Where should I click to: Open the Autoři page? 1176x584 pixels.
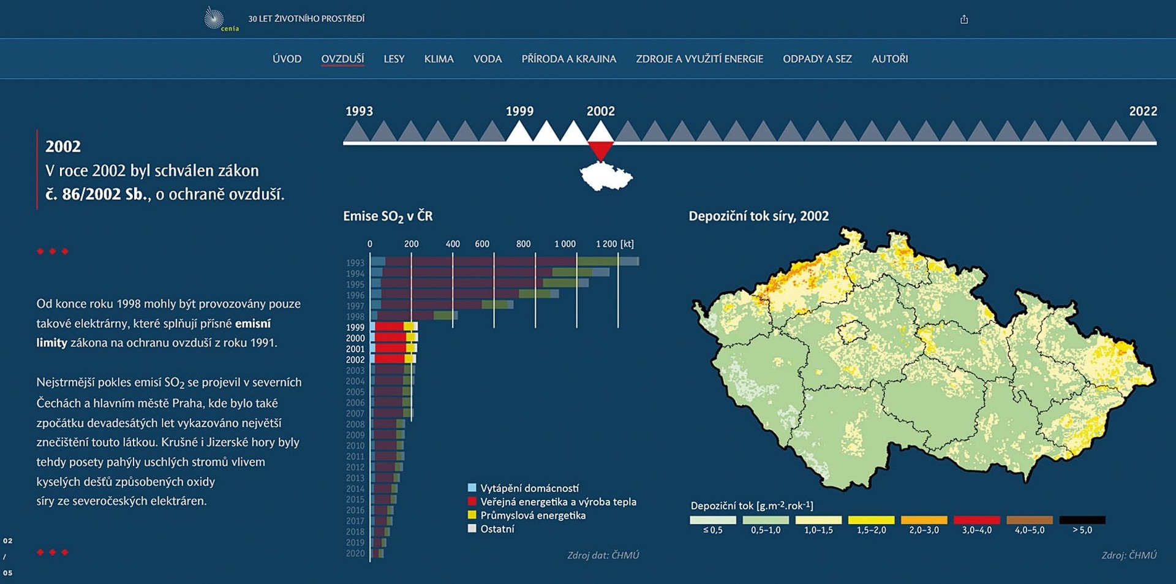[x=889, y=59]
